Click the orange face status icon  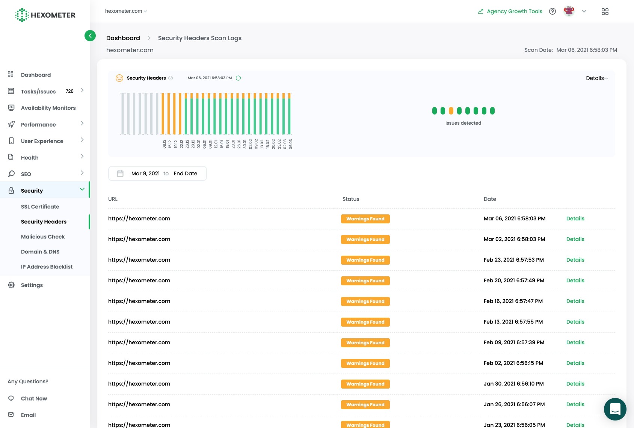pyautogui.click(x=119, y=78)
